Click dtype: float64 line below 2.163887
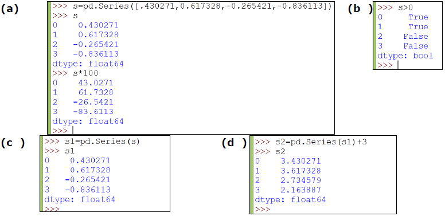 (290, 200)
